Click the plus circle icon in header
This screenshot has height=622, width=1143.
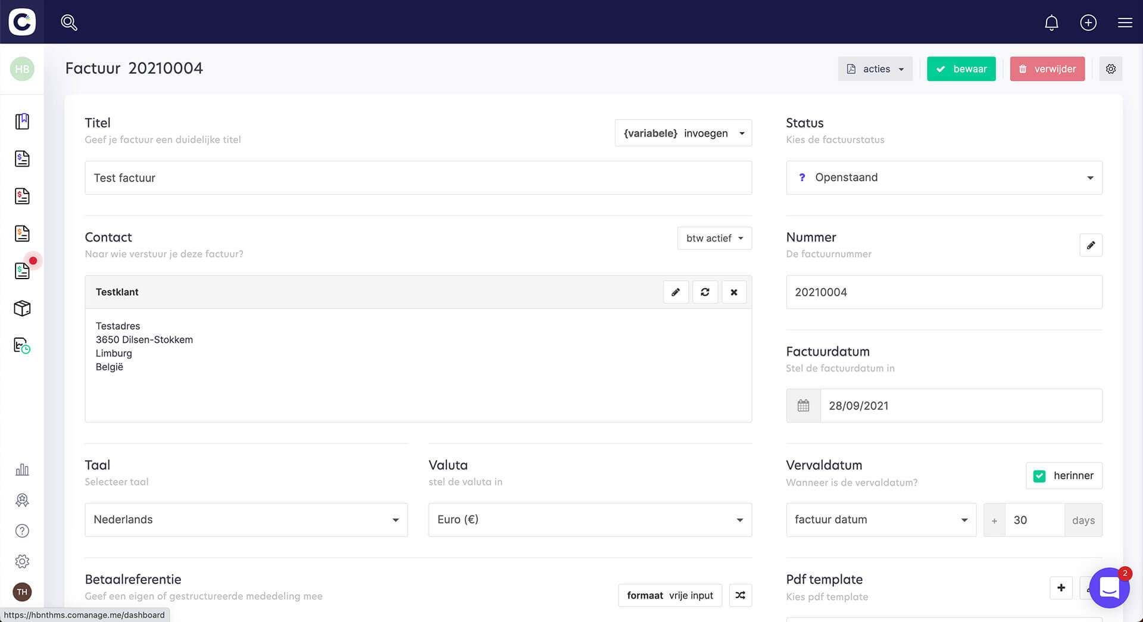[1088, 23]
